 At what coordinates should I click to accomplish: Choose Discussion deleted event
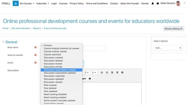point(61,61)
